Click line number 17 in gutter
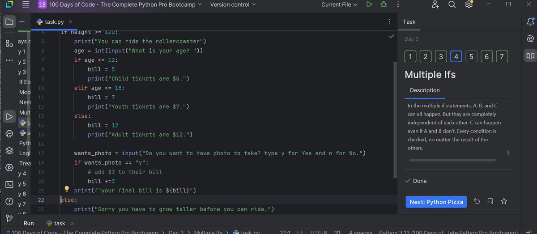Image resolution: width=537 pixels, height=234 pixels. pos(41,153)
